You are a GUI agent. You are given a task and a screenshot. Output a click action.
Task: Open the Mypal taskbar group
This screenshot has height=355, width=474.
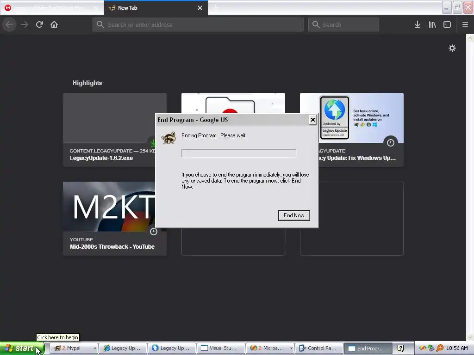click(x=74, y=348)
